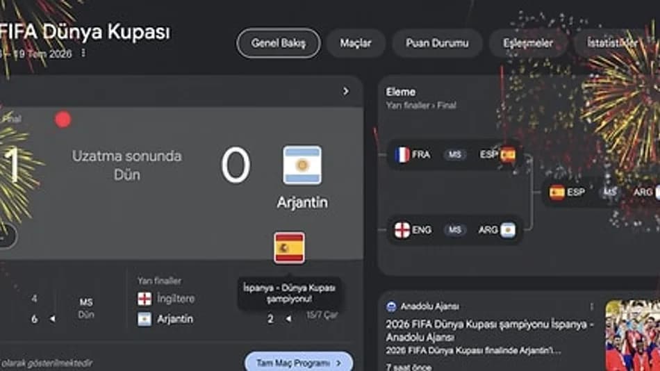Switch to the Maçlar tab
The image size is (660, 371).
pyautogui.click(x=356, y=43)
